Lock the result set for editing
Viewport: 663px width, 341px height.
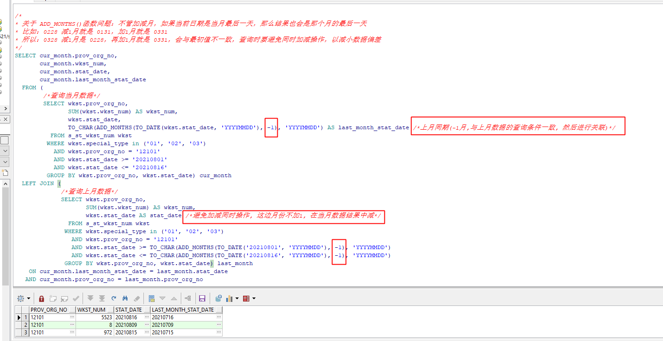[x=41, y=298]
